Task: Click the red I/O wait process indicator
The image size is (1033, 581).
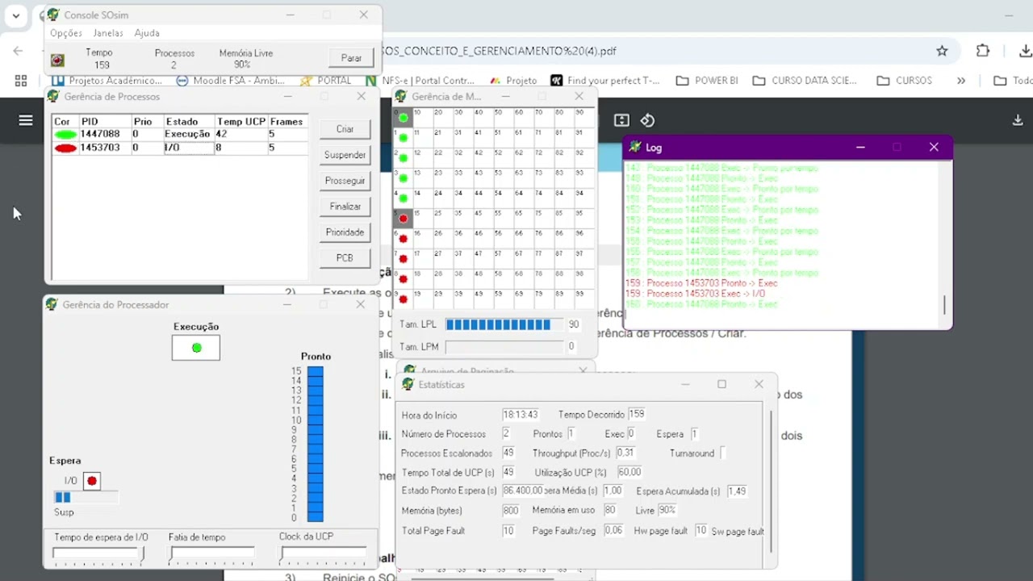Action: pos(92,481)
